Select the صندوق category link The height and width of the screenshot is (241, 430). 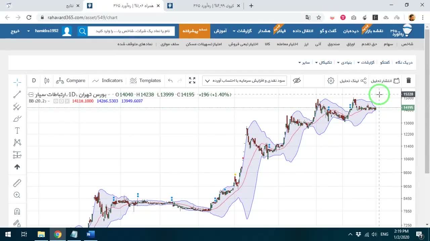(334, 44)
